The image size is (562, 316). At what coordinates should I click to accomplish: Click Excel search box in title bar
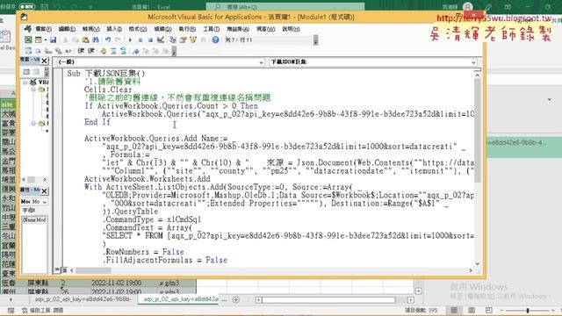[285, 6]
